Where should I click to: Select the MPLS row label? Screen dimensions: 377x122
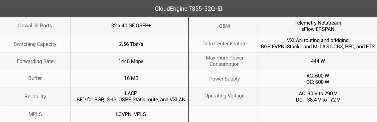35,114
